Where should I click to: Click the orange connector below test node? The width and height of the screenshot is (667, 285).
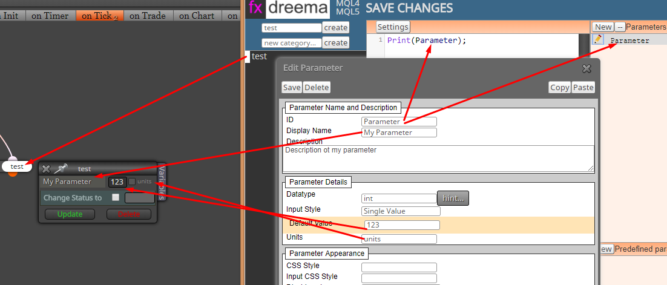click(13, 174)
